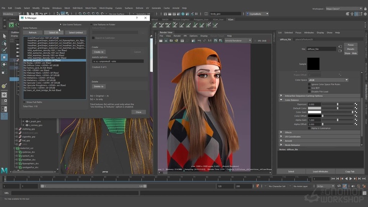The image size is (368, 207).
Task: Switch to the diffuse_file attribute tab
Action: click(x=286, y=39)
